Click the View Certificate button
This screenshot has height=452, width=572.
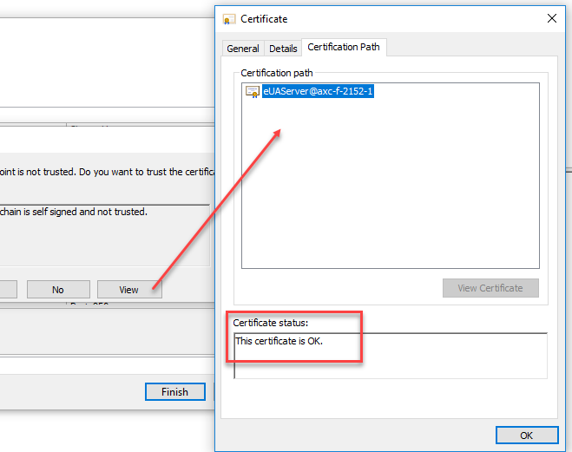tap(490, 288)
